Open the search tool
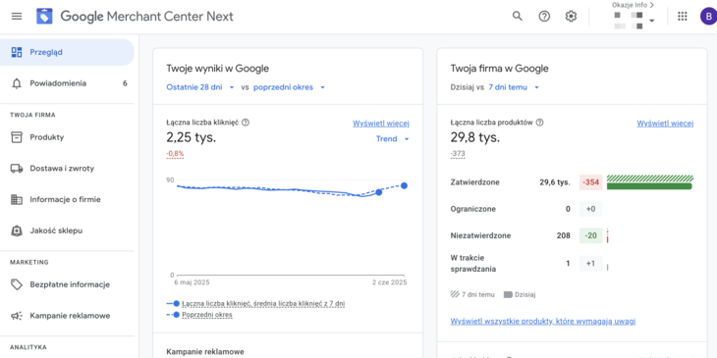This screenshot has width=717, height=358. 518,17
